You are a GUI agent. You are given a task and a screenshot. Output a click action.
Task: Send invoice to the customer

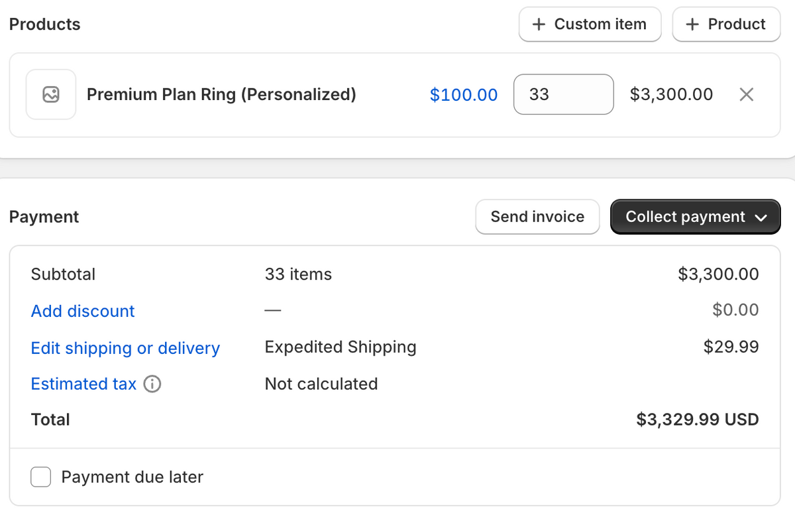click(537, 217)
